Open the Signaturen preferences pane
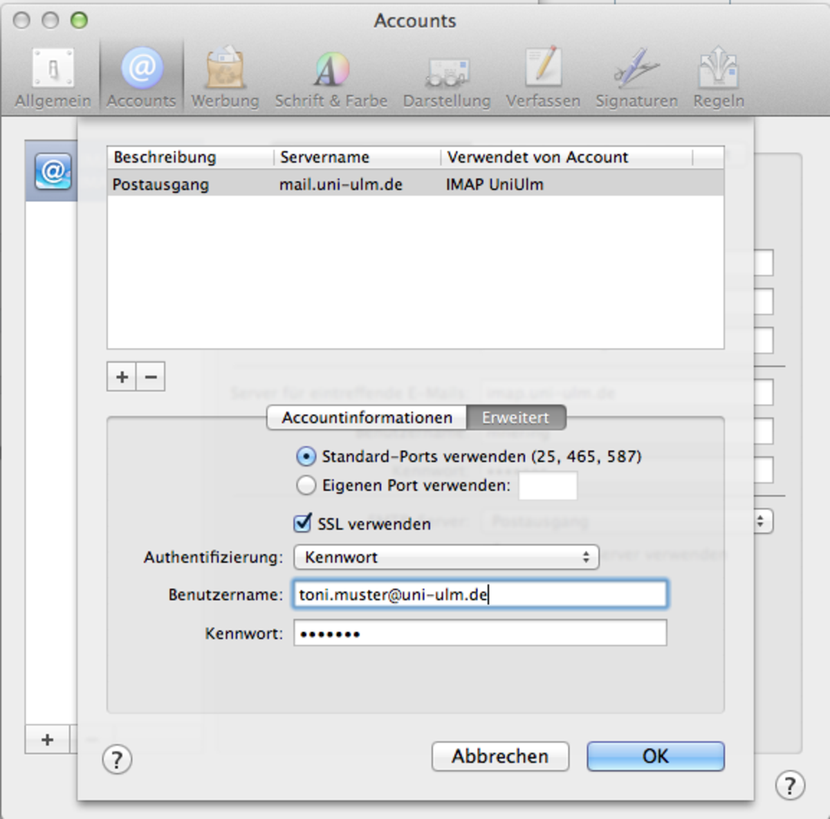Image resolution: width=830 pixels, height=819 pixels. point(636,77)
